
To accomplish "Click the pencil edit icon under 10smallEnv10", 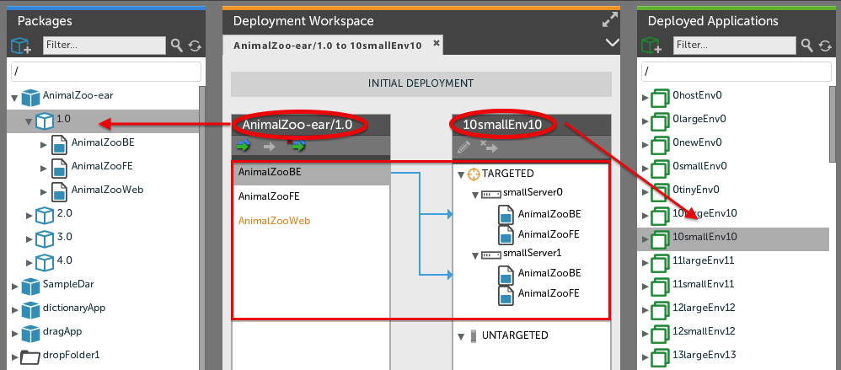I will tap(463, 147).
